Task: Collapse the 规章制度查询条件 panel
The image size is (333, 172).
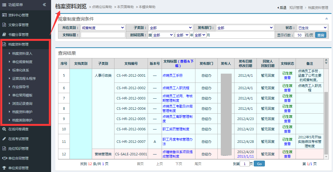Action: 327,19
